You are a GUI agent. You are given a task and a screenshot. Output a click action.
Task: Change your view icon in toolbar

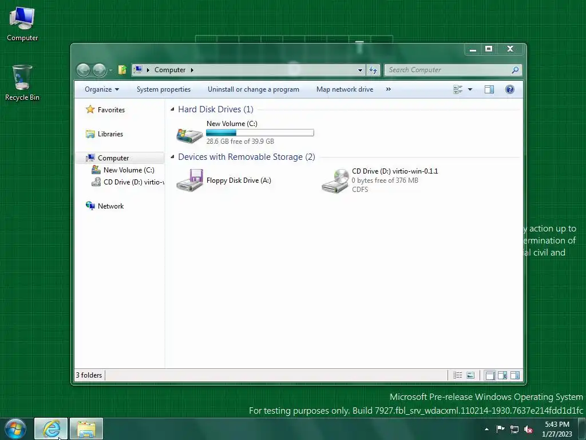point(458,89)
